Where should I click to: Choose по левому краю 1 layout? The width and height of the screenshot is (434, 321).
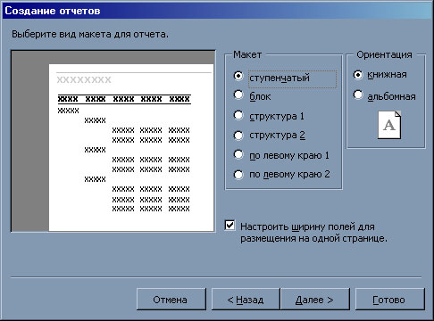(238, 155)
